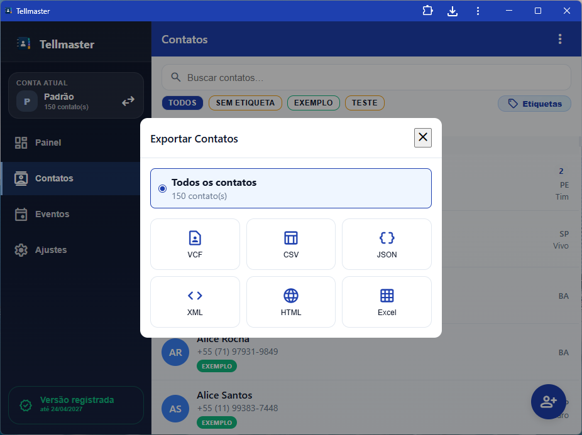Open the Painel section in sidebar
582x435 pixels.
click(x=48, y=142)
